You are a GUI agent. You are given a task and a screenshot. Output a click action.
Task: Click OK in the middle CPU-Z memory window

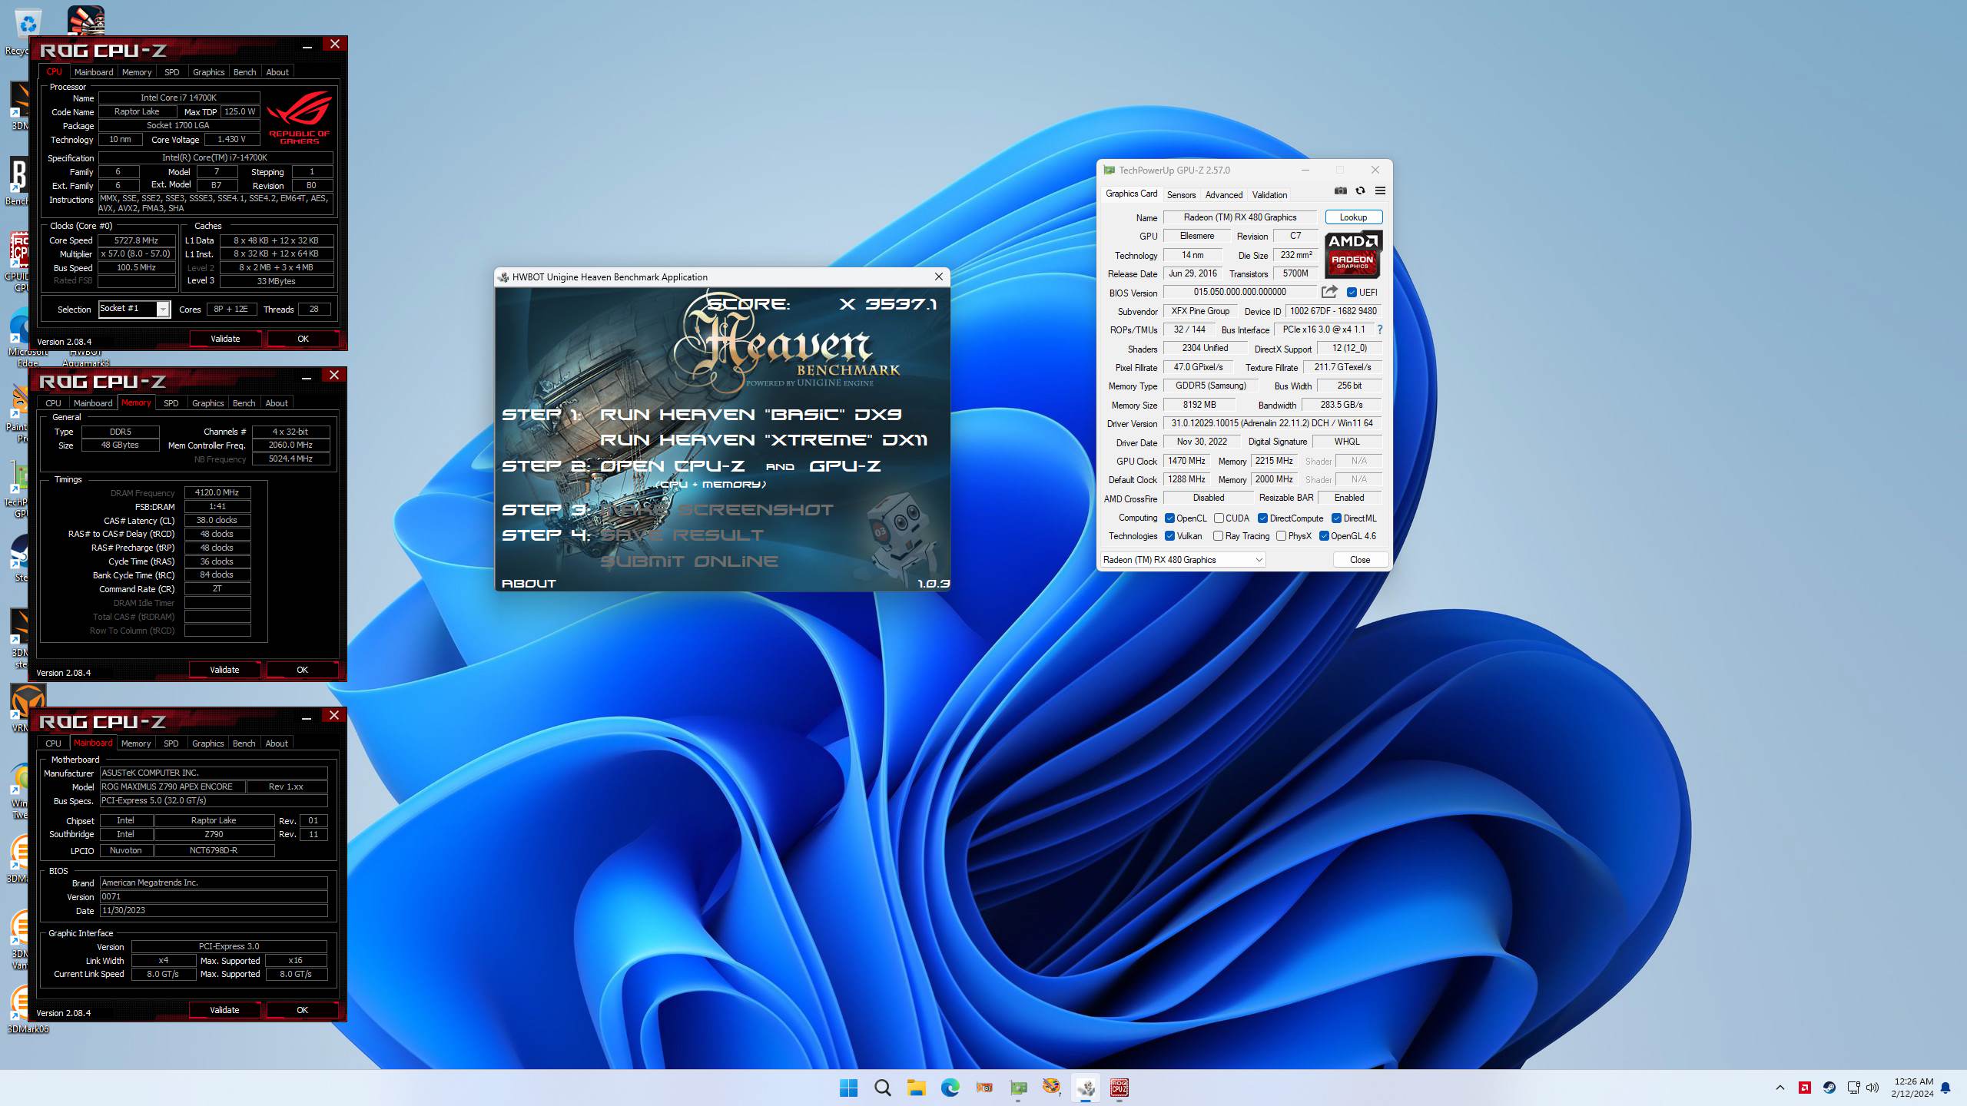point(302,670)
